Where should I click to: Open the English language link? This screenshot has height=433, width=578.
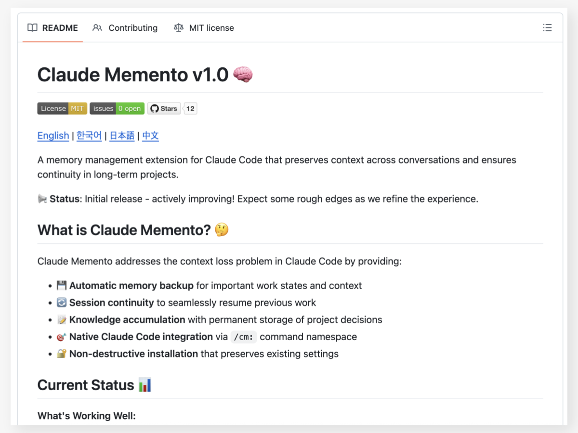click(53, 136)
